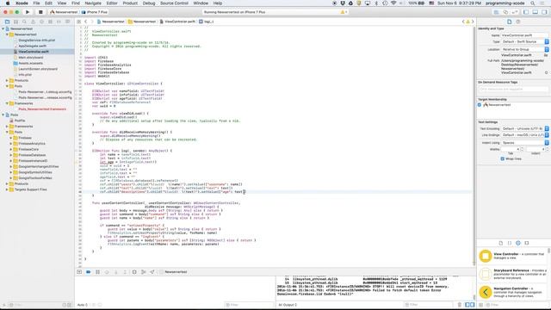Toggle the breakpoints activation icon in debug bar
Screen dimensions: 551x310
click(88, 272)
